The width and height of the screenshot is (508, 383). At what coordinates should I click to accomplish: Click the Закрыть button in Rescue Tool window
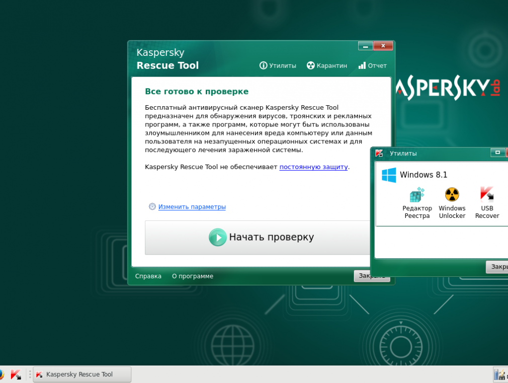(372, 276)
